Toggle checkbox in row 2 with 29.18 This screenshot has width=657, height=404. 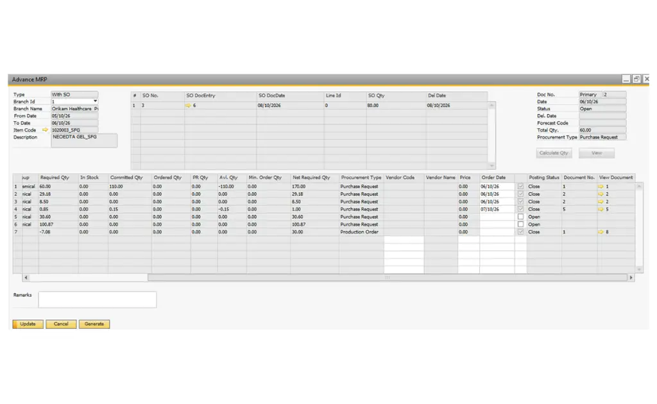pyautogui.click(x=520, y=194)
